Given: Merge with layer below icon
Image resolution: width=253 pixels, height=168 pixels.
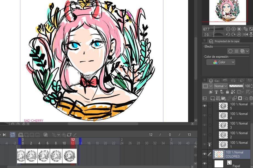Looking at the screenshot, I should [235, 98].
